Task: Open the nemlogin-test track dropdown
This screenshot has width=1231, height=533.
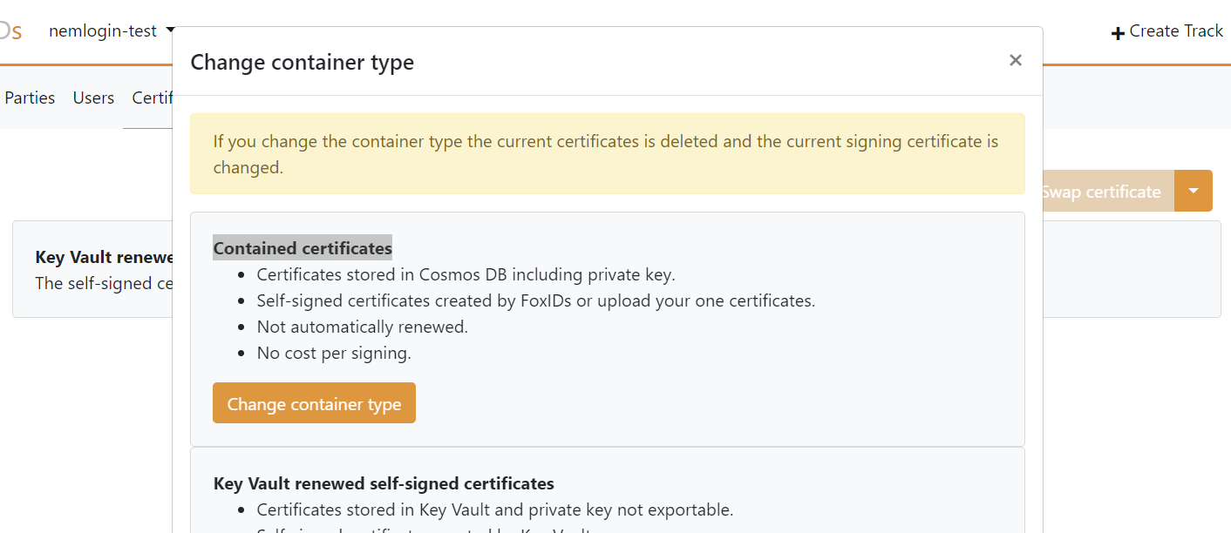Action: tap(112, 31)
